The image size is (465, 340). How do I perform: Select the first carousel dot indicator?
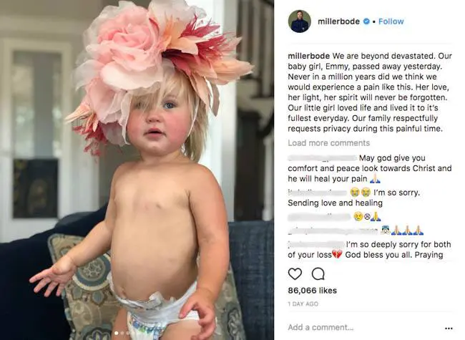coord(116,333)
